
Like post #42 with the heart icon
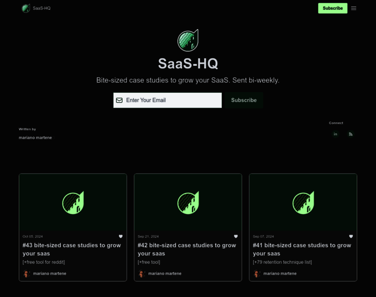[235, 236]
